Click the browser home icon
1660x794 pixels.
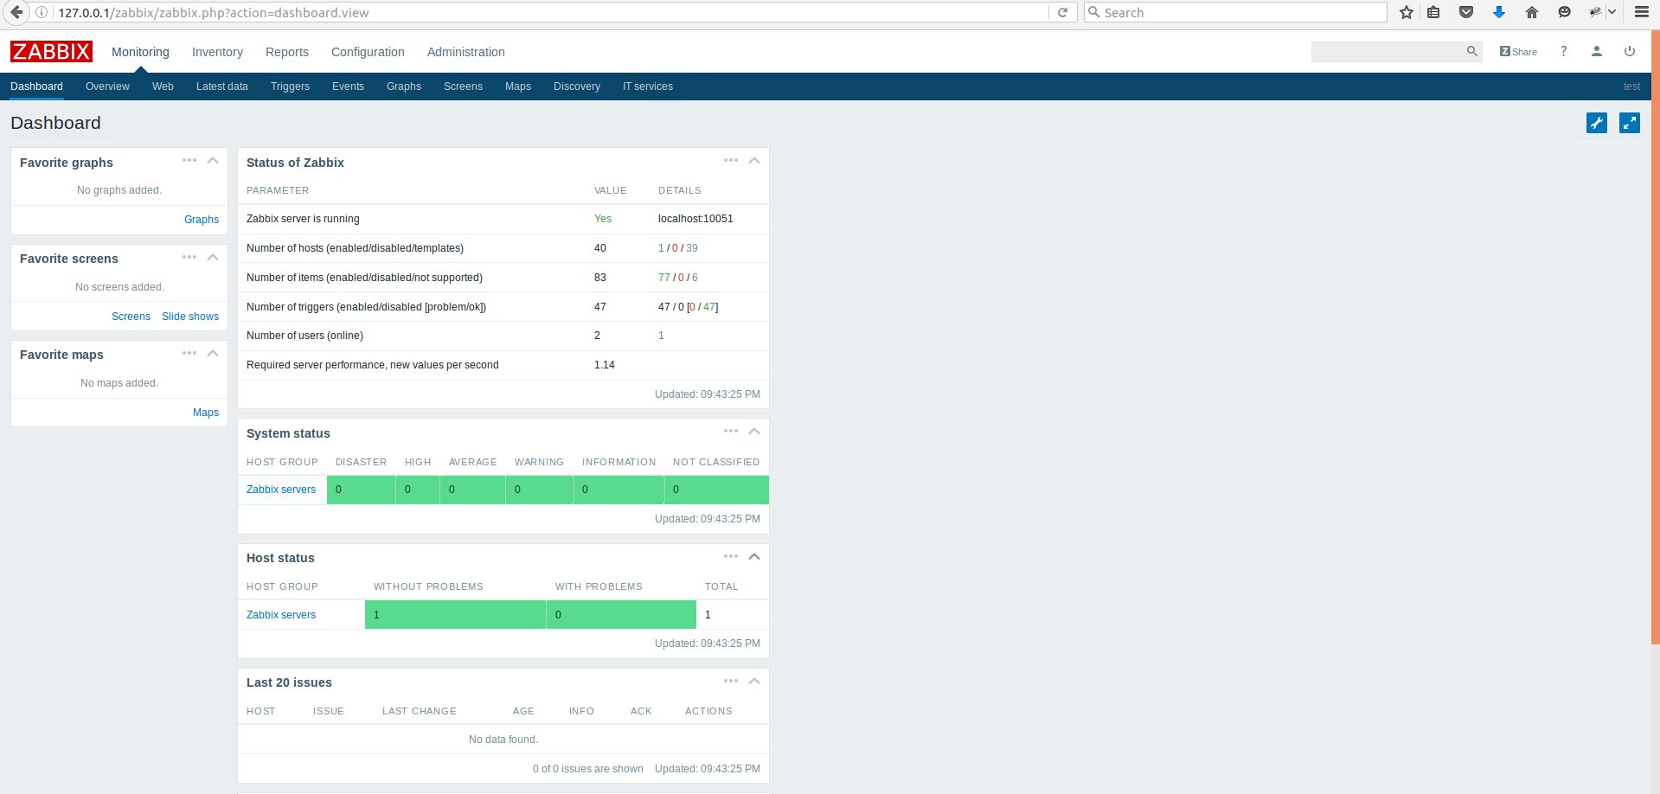click(x=1532, y=12)
